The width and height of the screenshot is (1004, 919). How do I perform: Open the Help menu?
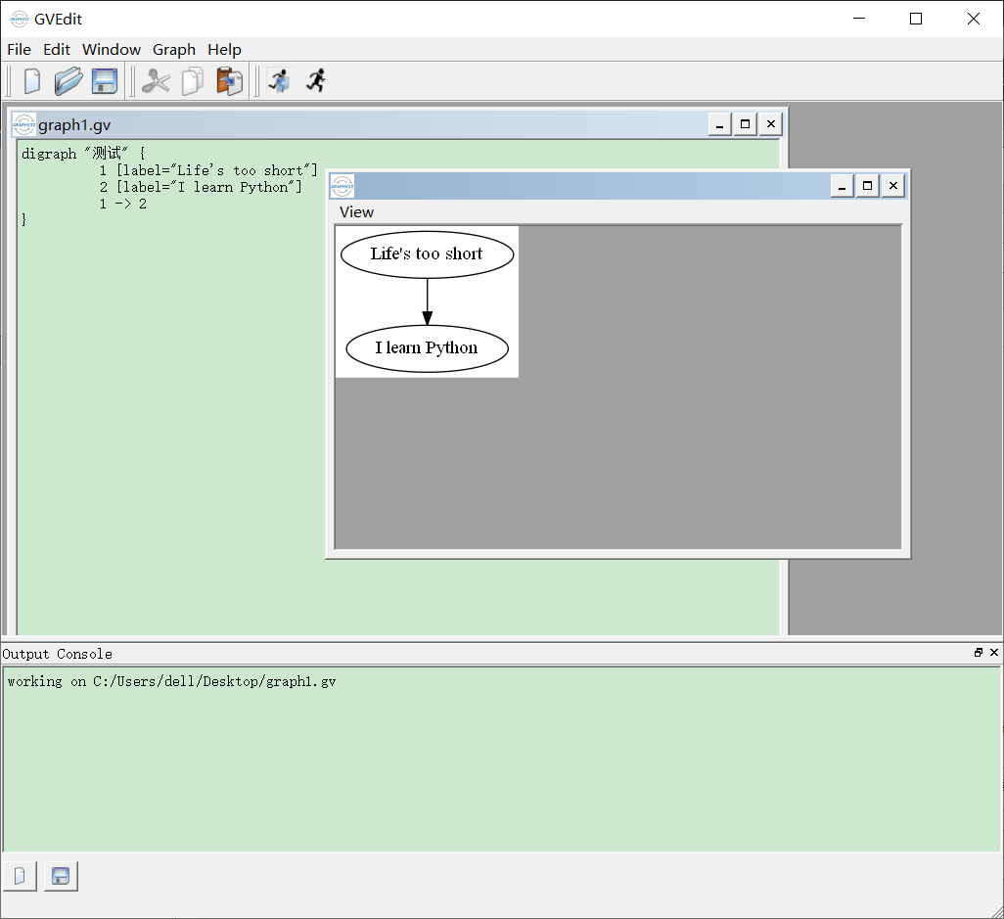(224, 49)
